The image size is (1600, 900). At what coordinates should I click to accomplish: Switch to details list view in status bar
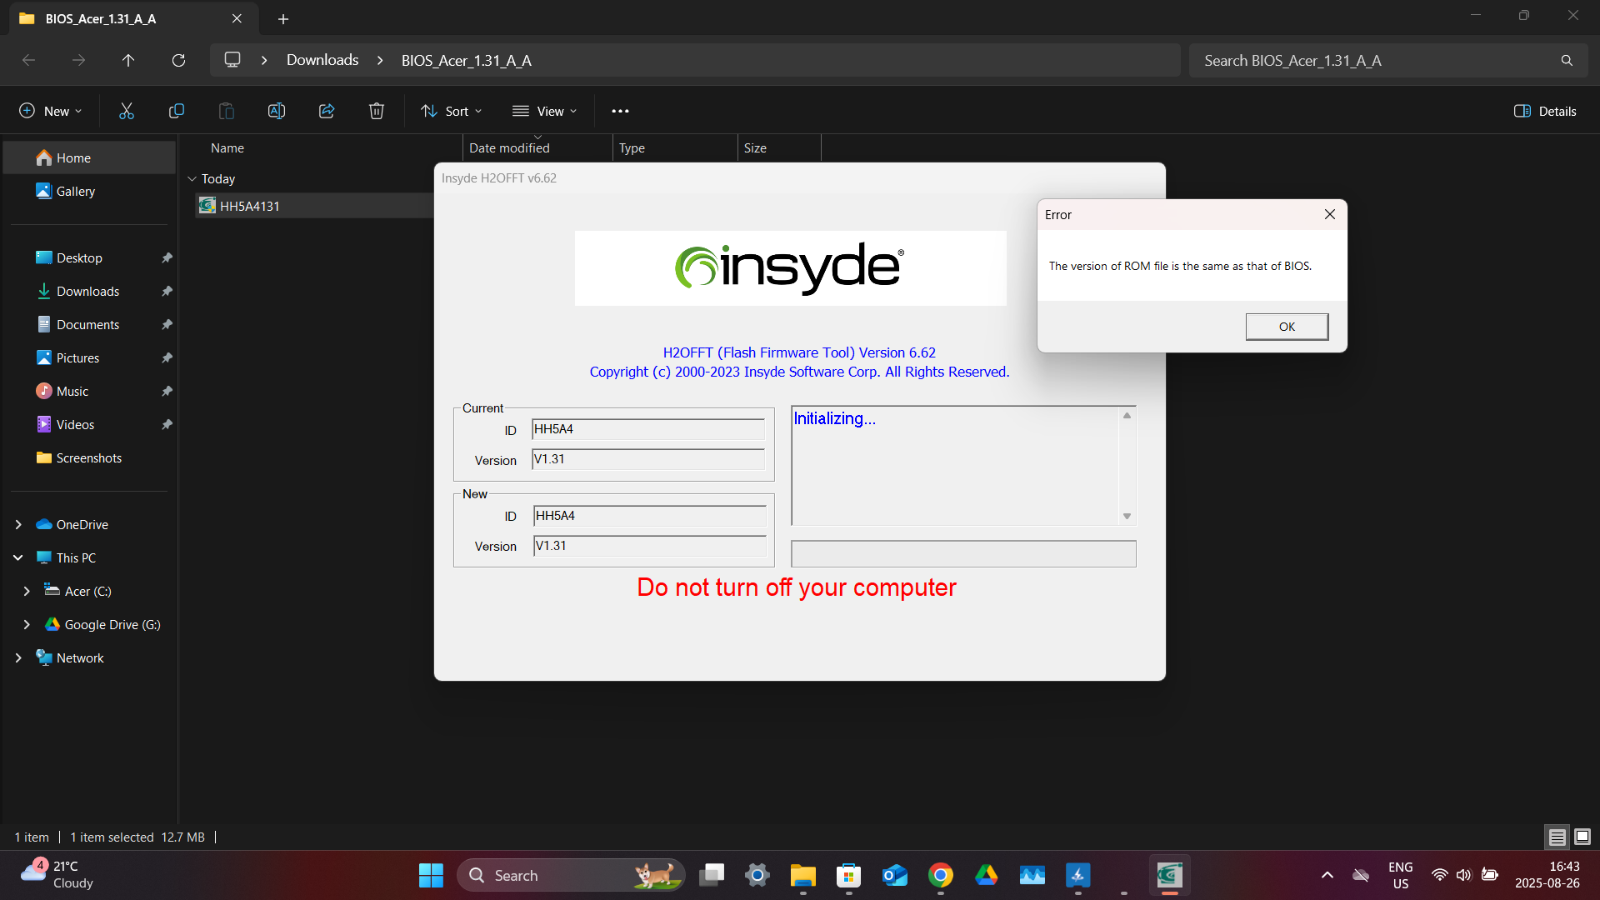(x=1557, y=837)
